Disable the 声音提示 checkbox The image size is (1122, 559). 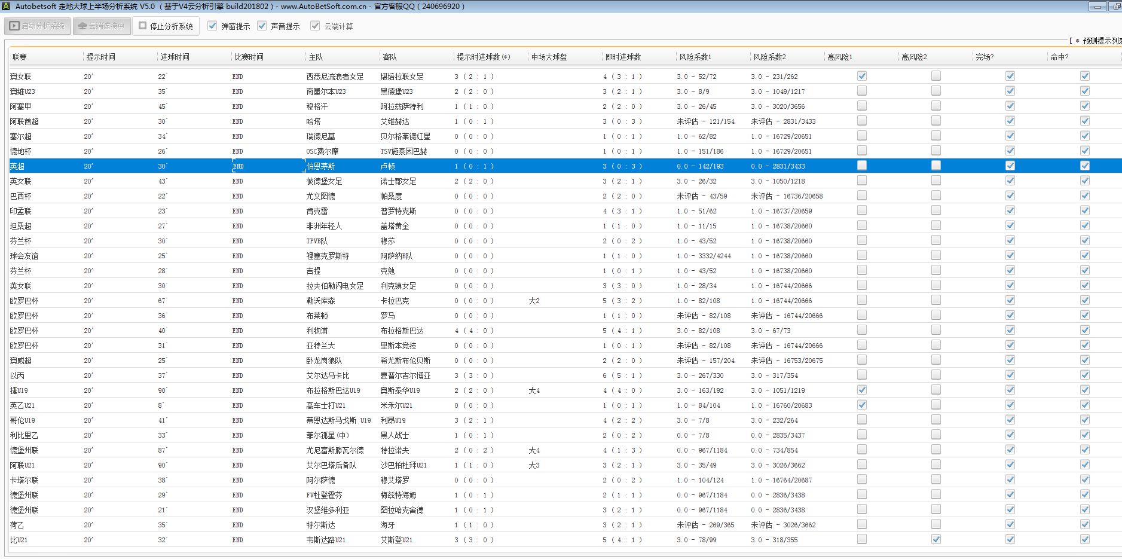[262, 26]
